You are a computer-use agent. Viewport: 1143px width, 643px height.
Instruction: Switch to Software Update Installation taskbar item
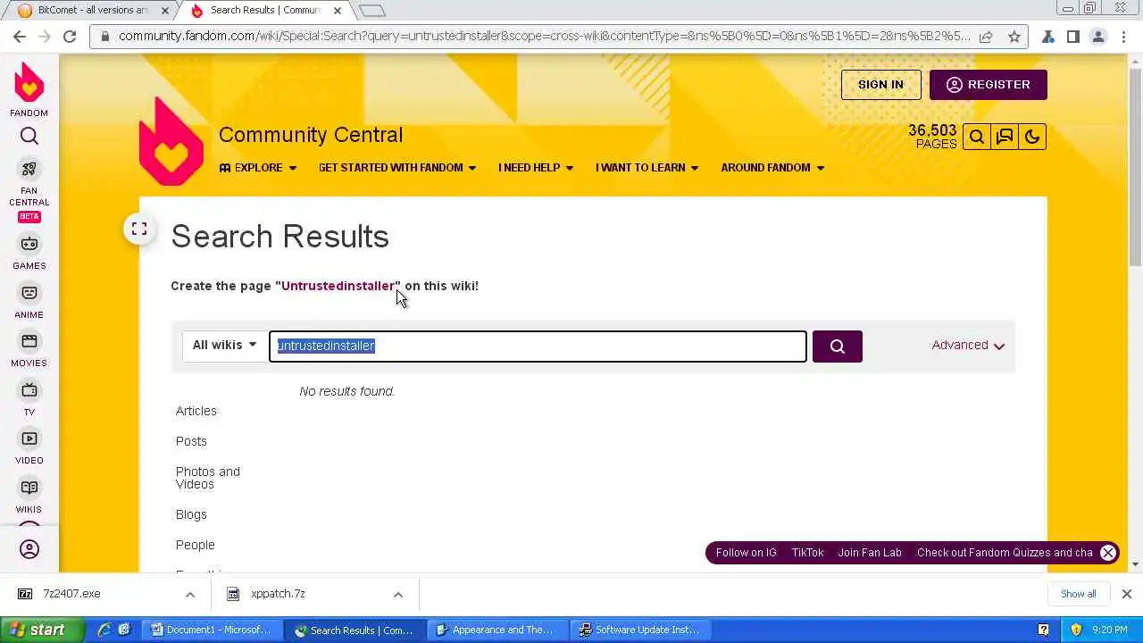[640, 630]
